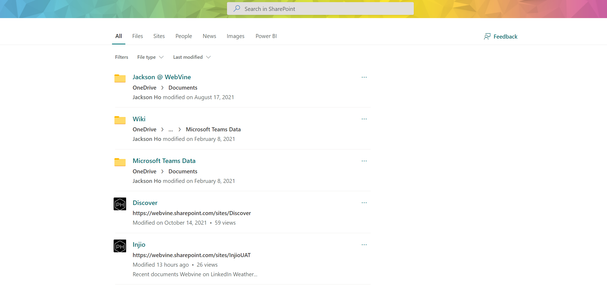This screenshot has height=285, width=607.
Task: Open more options for Microsoft Teams Data
Action: [x=364, y=161]
